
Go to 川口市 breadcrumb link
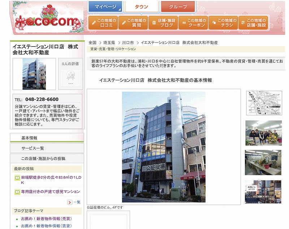[128, 42]
